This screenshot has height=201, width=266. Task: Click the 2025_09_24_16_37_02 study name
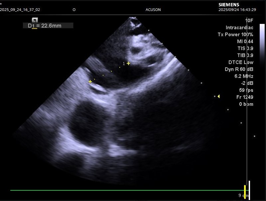(x=20, y=10)
